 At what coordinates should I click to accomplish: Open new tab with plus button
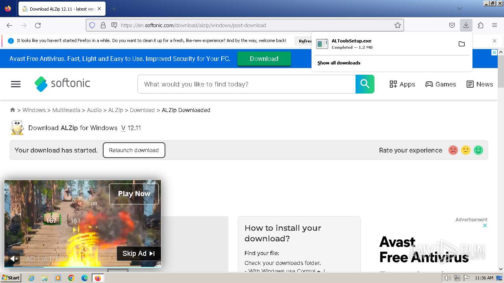(114, 9)
